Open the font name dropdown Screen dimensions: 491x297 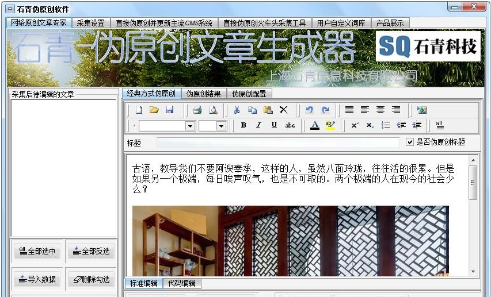(190, 126)
